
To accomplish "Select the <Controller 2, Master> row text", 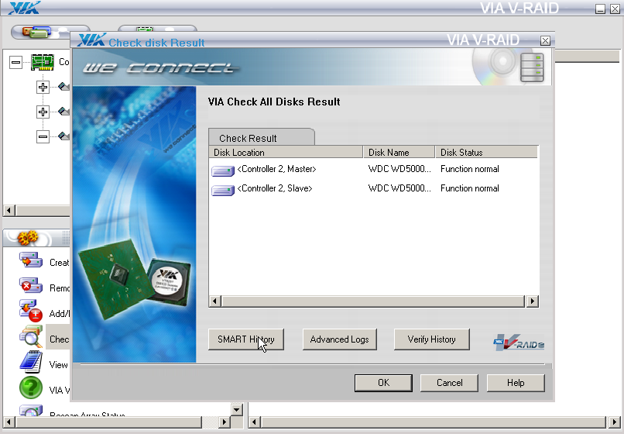I will tap(276, 169).
